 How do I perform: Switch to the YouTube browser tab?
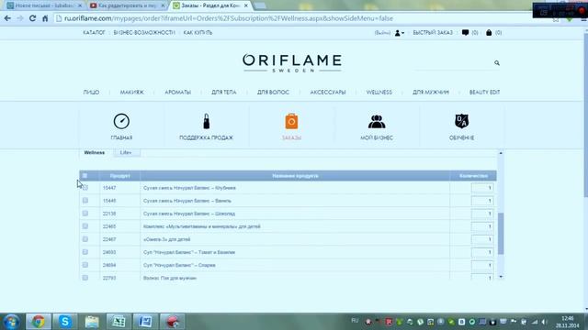[x=127, y=5]
